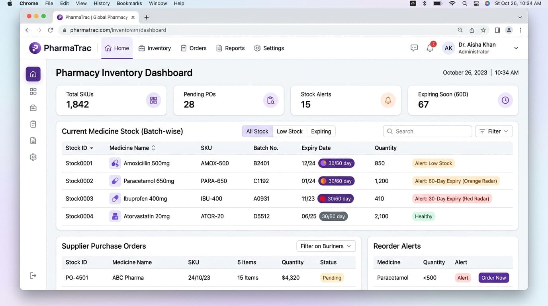Go to the Inventory nav tab

155,48
